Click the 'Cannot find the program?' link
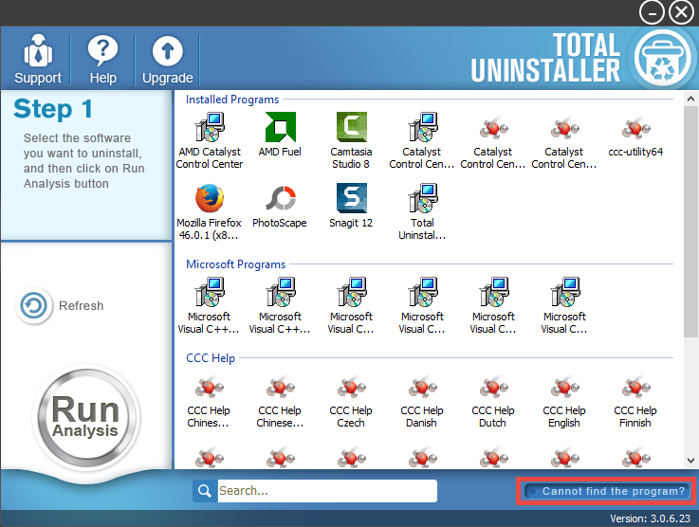Viewport: 699px width, 527px height. click(x=607, y=491)
